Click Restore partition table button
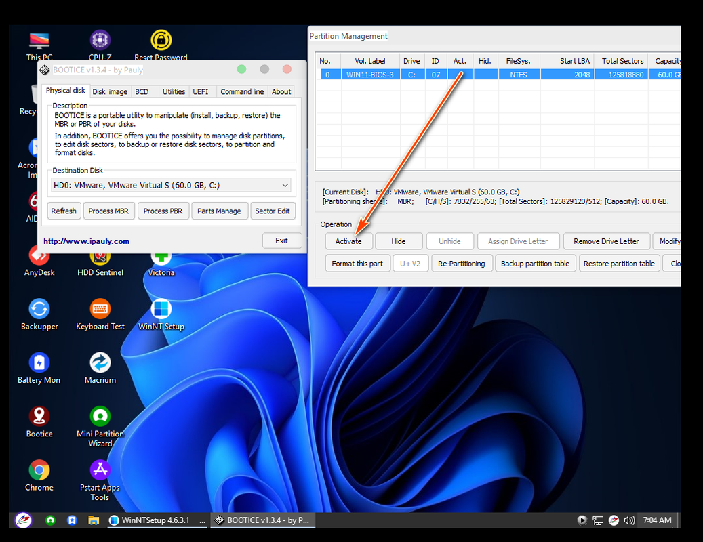Screen dimensions: 703x542 pos(619,264)
